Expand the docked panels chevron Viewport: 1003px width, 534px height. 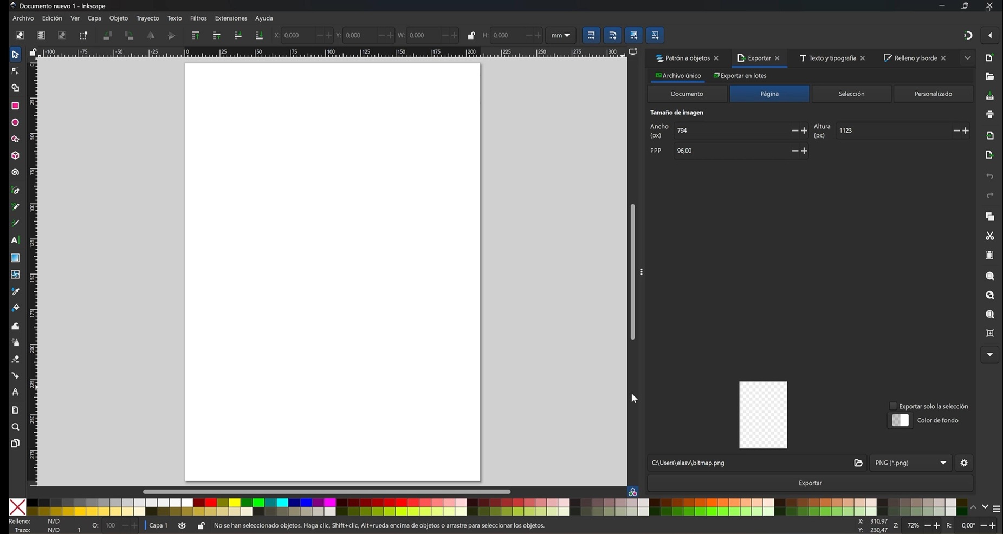968,58
